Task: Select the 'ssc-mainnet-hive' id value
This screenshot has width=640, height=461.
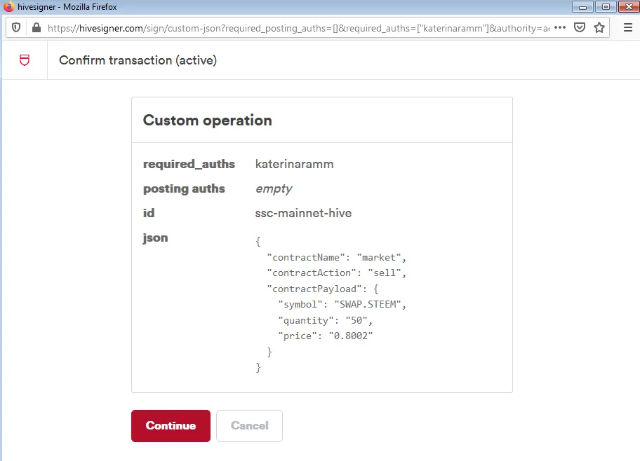Action: point(303,213)
